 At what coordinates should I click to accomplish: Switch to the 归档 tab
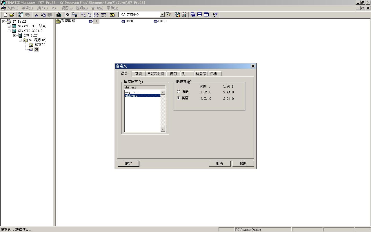point(215,74)
